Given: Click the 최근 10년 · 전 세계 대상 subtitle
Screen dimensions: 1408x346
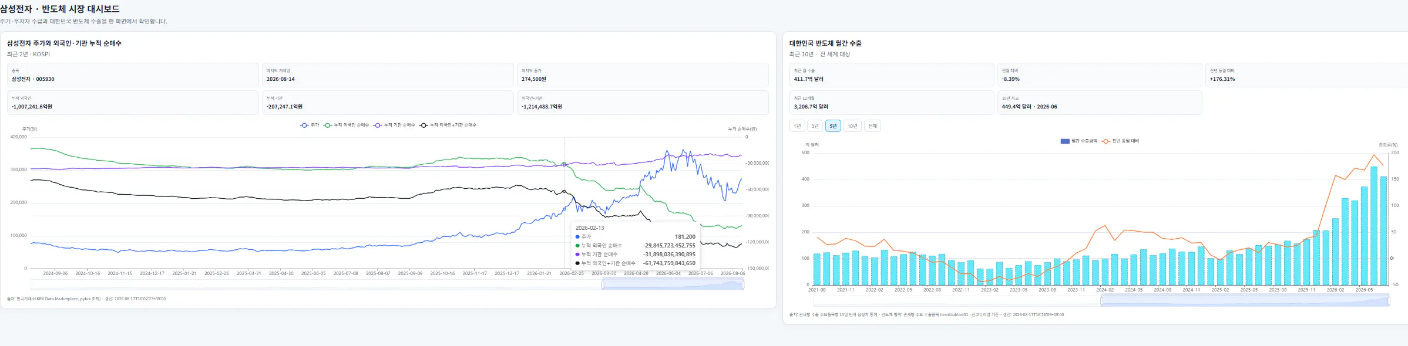Looking at the screenshot, I should [x=819, y=54].
